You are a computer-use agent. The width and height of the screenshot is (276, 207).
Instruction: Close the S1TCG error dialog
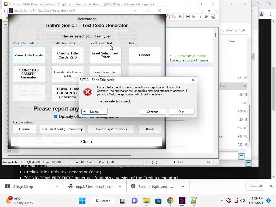193,80
